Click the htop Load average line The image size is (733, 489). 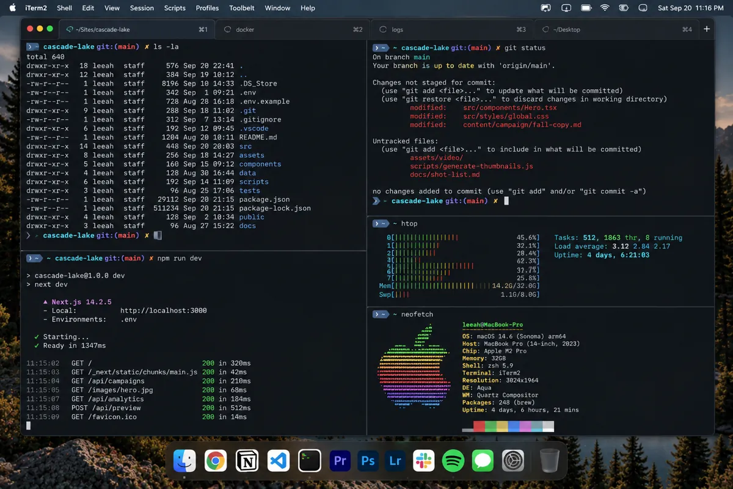tap(612, 246)
